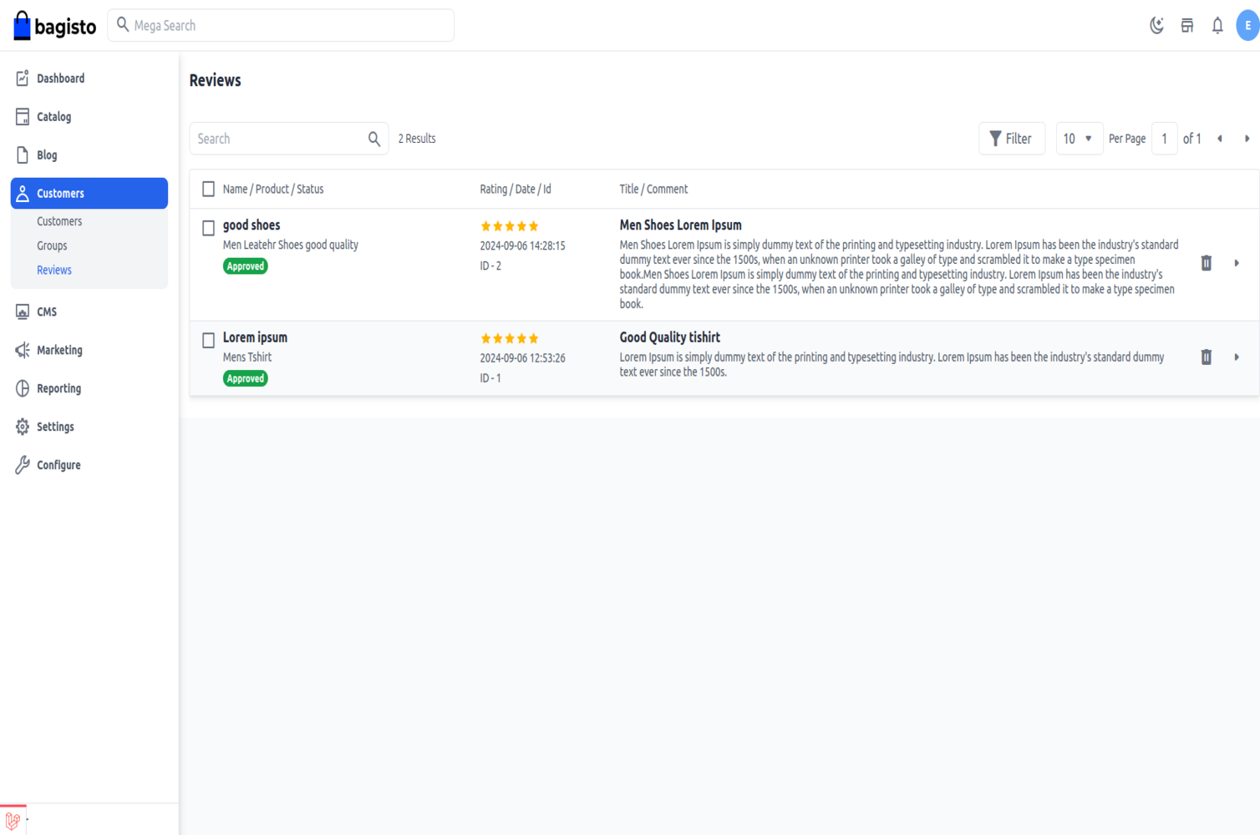Viewport: 1260px width, 835px height.
Task: Delete the 'good shoes' review
Action: pyautogui.click(x=1206, y=263)
